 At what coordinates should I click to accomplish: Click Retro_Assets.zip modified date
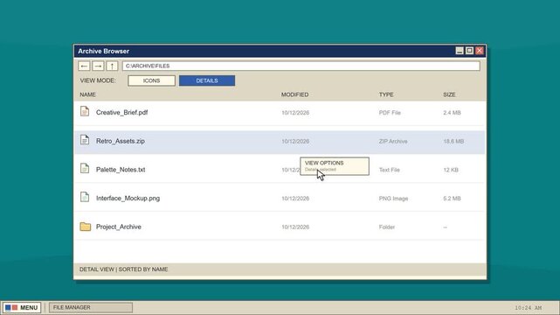(x=295, y=141)
